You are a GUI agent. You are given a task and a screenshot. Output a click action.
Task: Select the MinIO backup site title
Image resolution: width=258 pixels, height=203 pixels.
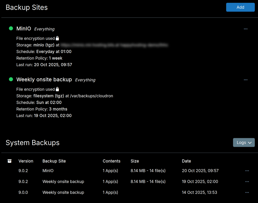click(x=24, y=29)
